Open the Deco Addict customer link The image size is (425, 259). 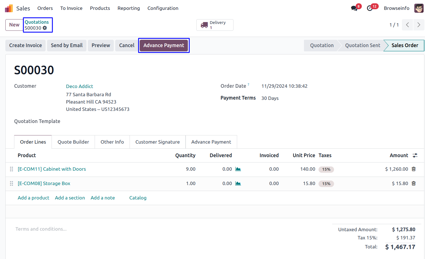79,86
